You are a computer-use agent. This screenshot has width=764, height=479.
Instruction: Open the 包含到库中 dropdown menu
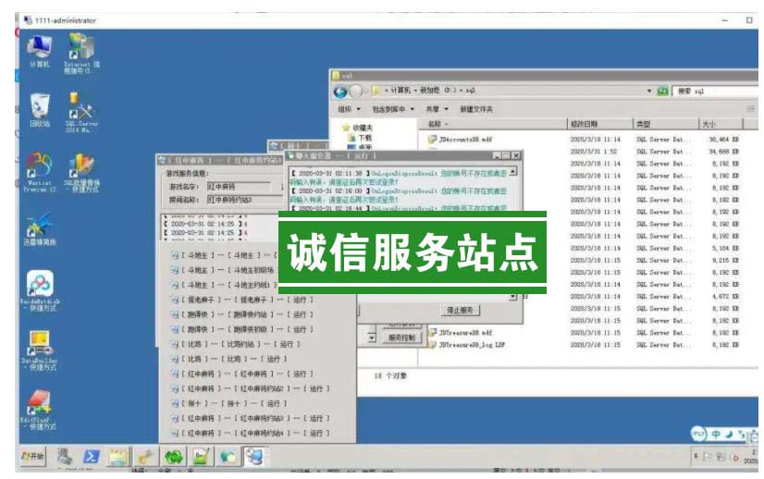pyautogui.click(x=392, y=109)
